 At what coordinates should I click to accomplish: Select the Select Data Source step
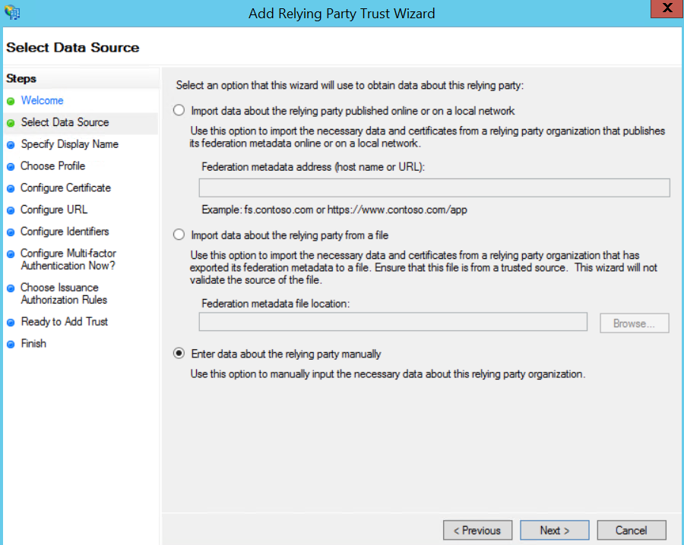(65, 122)
